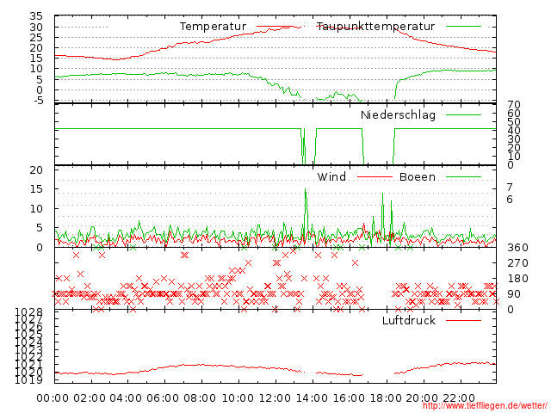Select the 14:00 time axis label
551x413 pixels.
(312, 398)
